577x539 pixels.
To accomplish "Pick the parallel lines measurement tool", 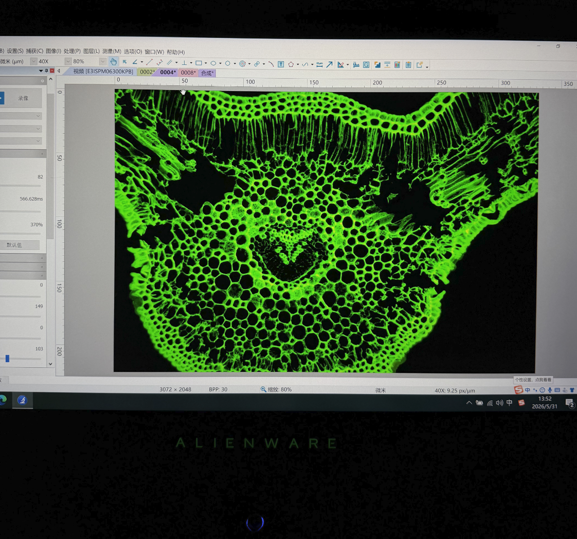I will (x=169, y=63).
